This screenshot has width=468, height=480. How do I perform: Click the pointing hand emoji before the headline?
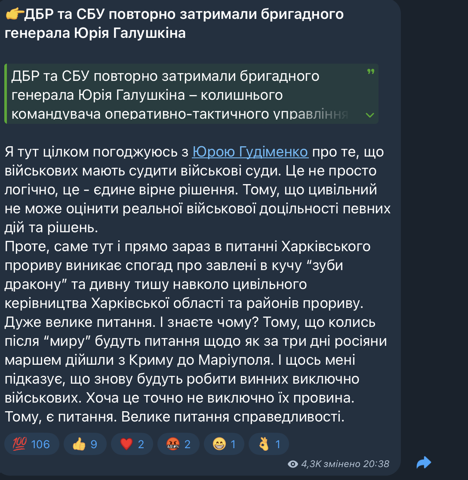[14, 14]
